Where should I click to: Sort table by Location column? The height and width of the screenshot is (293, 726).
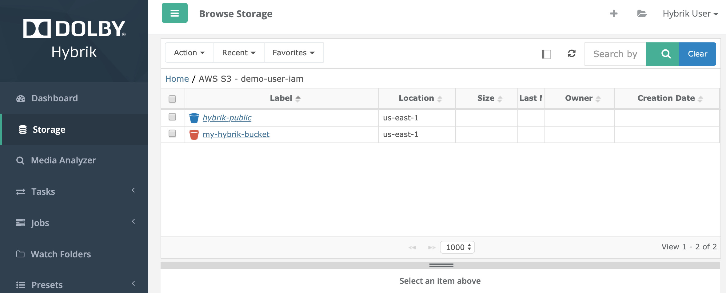pyautogui.click(x=417, y=98)
